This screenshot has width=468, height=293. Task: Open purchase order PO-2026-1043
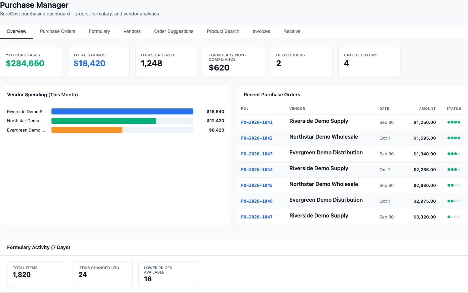257,154
